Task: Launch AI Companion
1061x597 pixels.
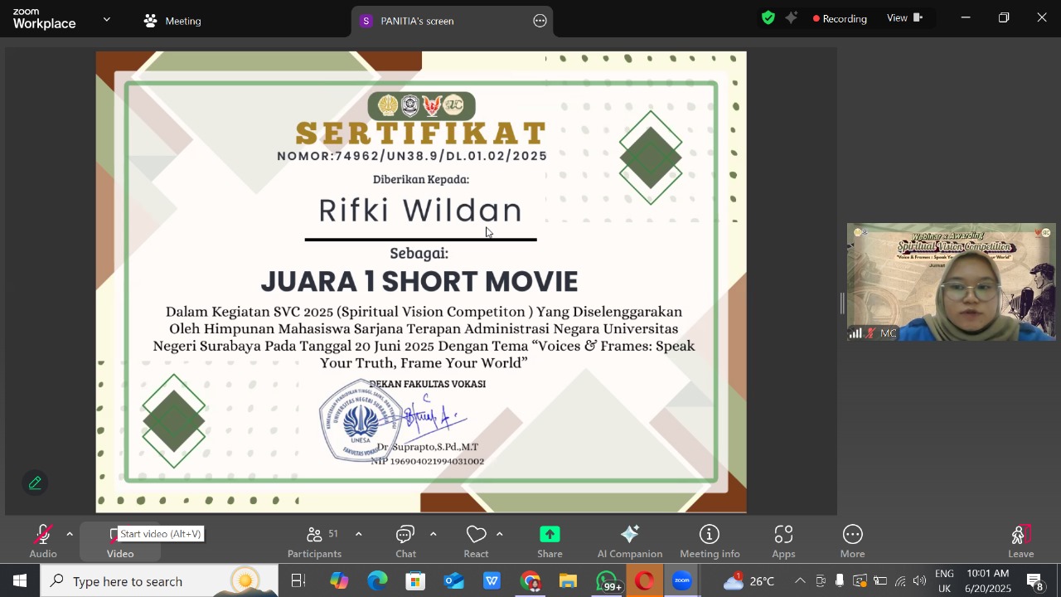Action: pyautogui.click(x=629, y=541)
